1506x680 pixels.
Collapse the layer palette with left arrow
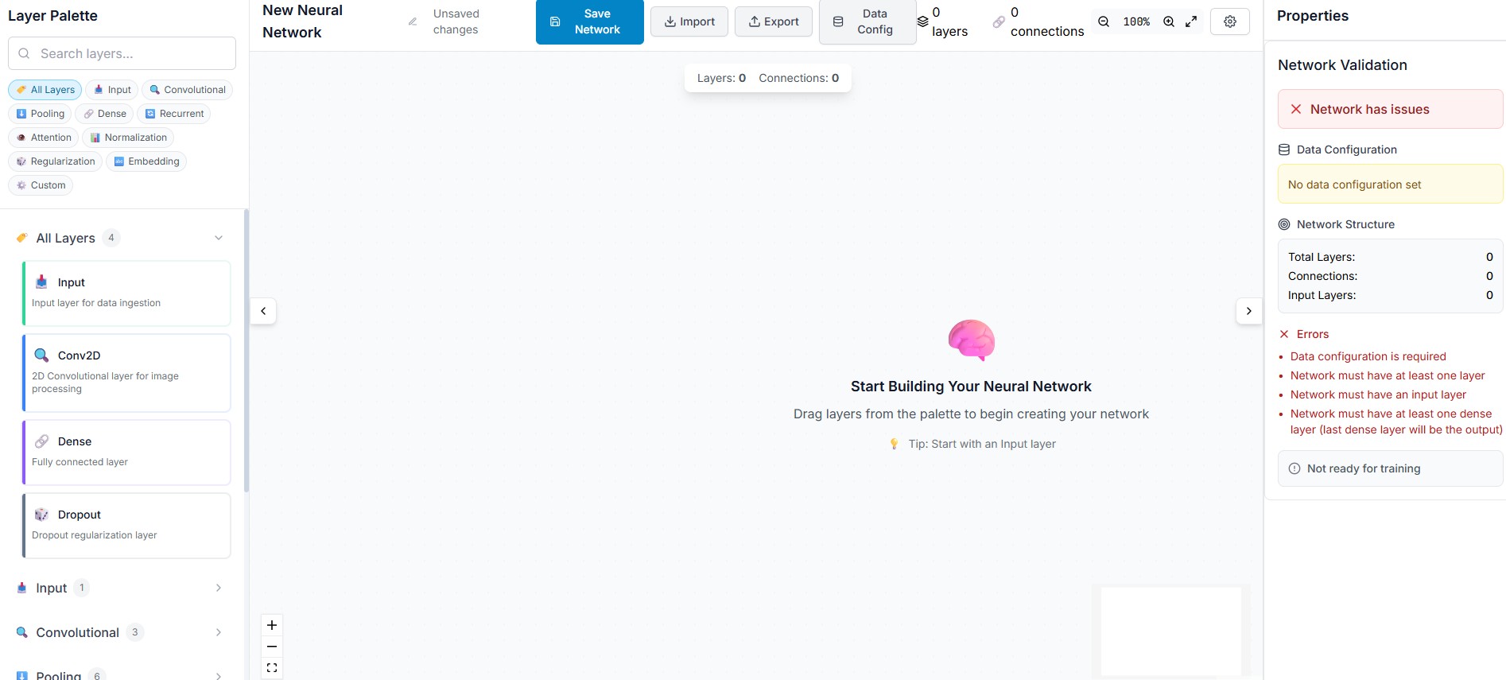click(263, 311)
